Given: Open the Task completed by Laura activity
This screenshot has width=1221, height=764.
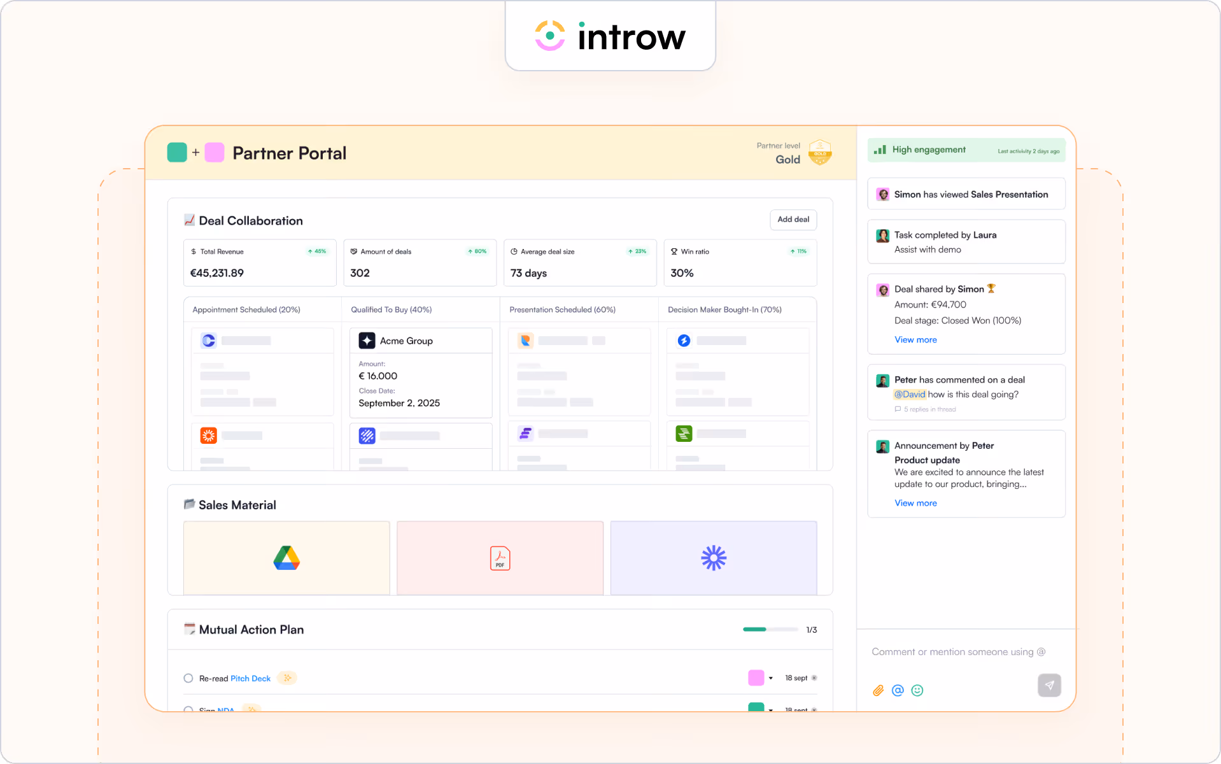Looking at the screenshot, I should coord(966,242).
